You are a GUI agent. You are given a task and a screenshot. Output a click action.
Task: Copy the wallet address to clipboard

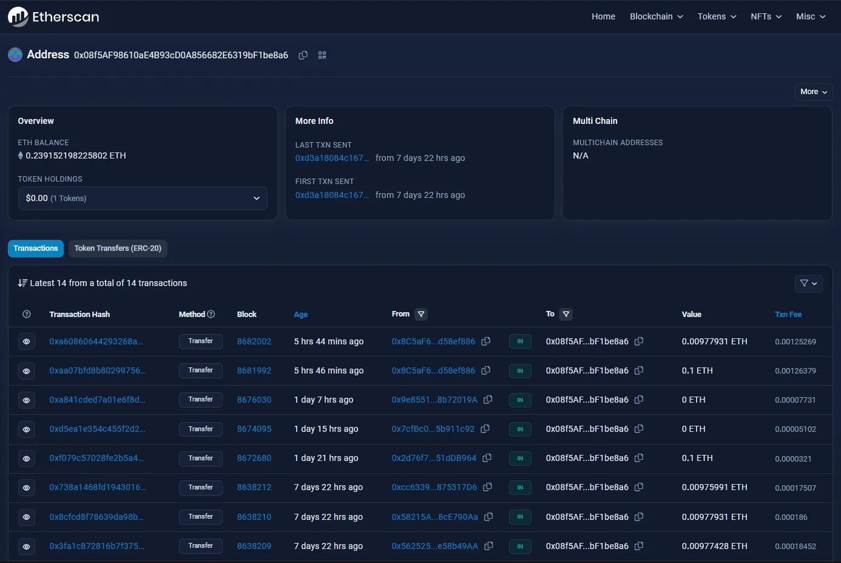point(303,55)
